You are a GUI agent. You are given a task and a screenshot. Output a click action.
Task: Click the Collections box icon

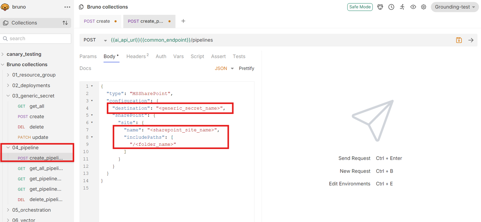(6, 23)
